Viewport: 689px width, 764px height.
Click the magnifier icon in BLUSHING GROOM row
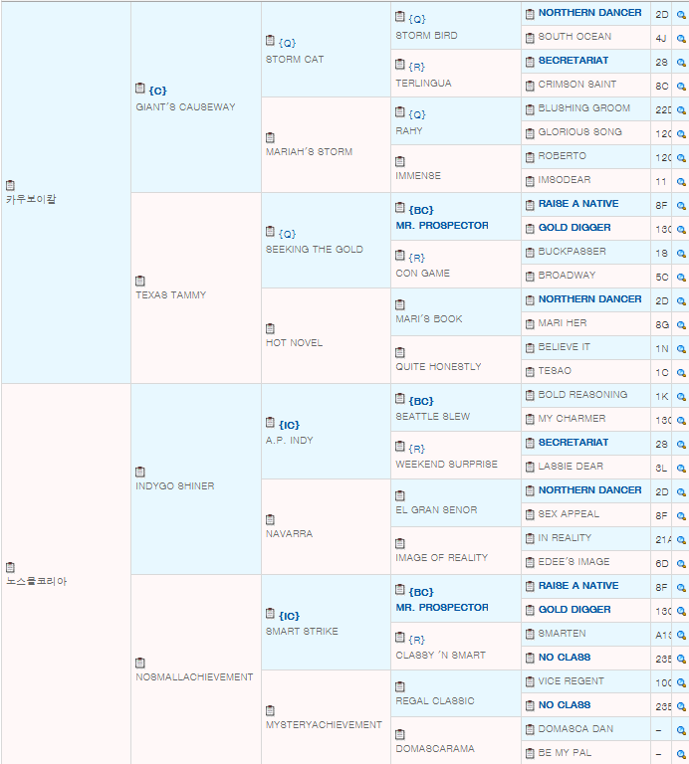[681, 110]
